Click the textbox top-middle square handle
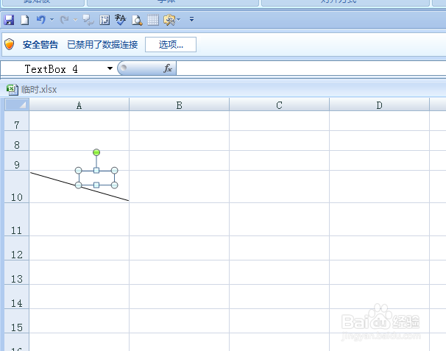 tap(96, 171)
